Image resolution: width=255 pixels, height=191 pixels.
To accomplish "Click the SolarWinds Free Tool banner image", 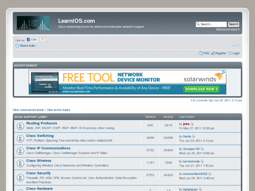I will pyautogui.click(x=127, y=82).
